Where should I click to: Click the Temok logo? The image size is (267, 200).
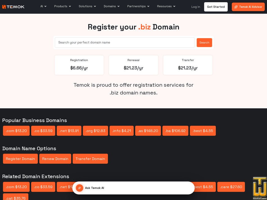point(13,7)
